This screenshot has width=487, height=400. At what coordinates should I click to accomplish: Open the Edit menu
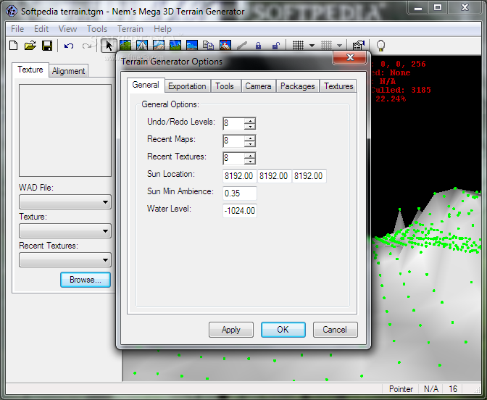pyautogui.click(x=41, y=29)
